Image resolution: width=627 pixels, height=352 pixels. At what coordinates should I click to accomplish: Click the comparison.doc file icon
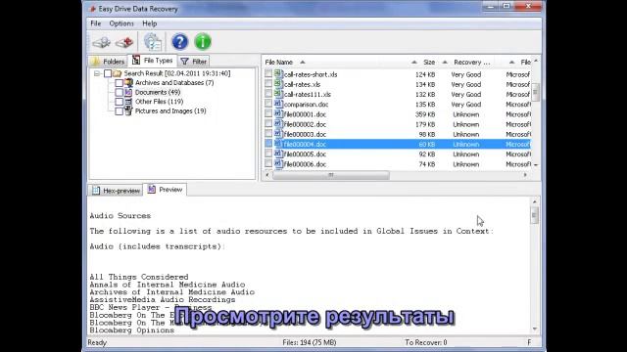[x=278, y=104]
